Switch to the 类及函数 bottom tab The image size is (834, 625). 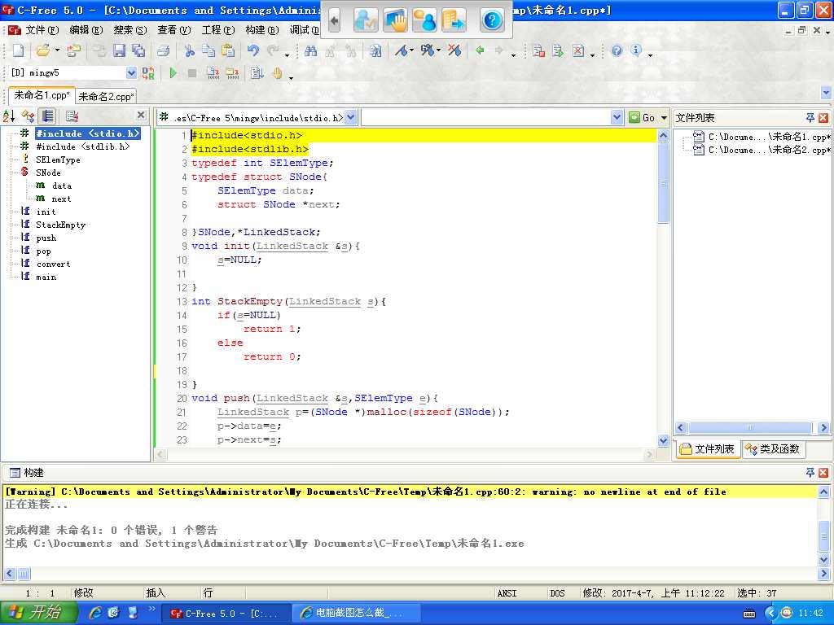[774, 449]
